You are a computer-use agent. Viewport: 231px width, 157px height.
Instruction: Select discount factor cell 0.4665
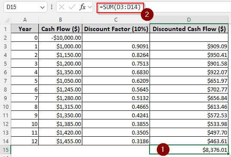tap(116, 107)
